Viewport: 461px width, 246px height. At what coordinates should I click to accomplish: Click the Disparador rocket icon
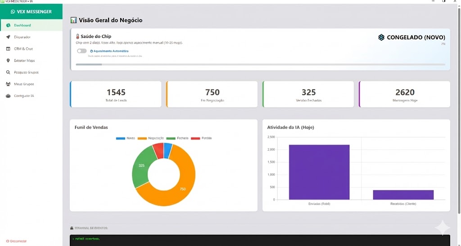tap(8, 37)
